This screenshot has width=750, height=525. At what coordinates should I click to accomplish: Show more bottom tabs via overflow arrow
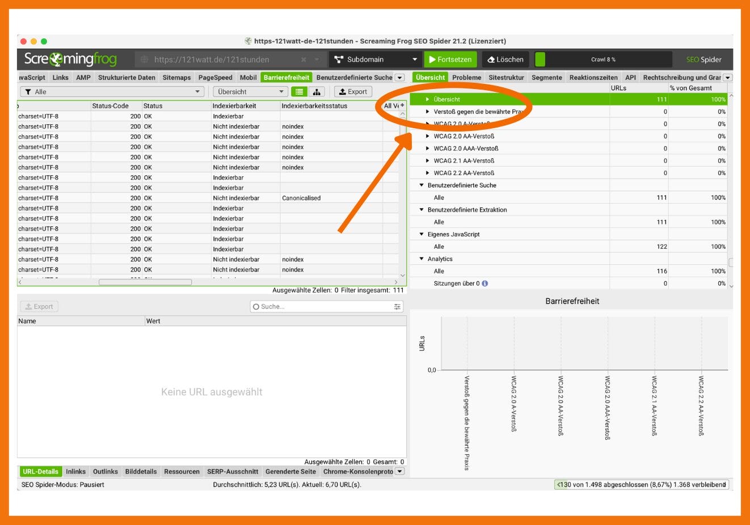tap(400, 472)
